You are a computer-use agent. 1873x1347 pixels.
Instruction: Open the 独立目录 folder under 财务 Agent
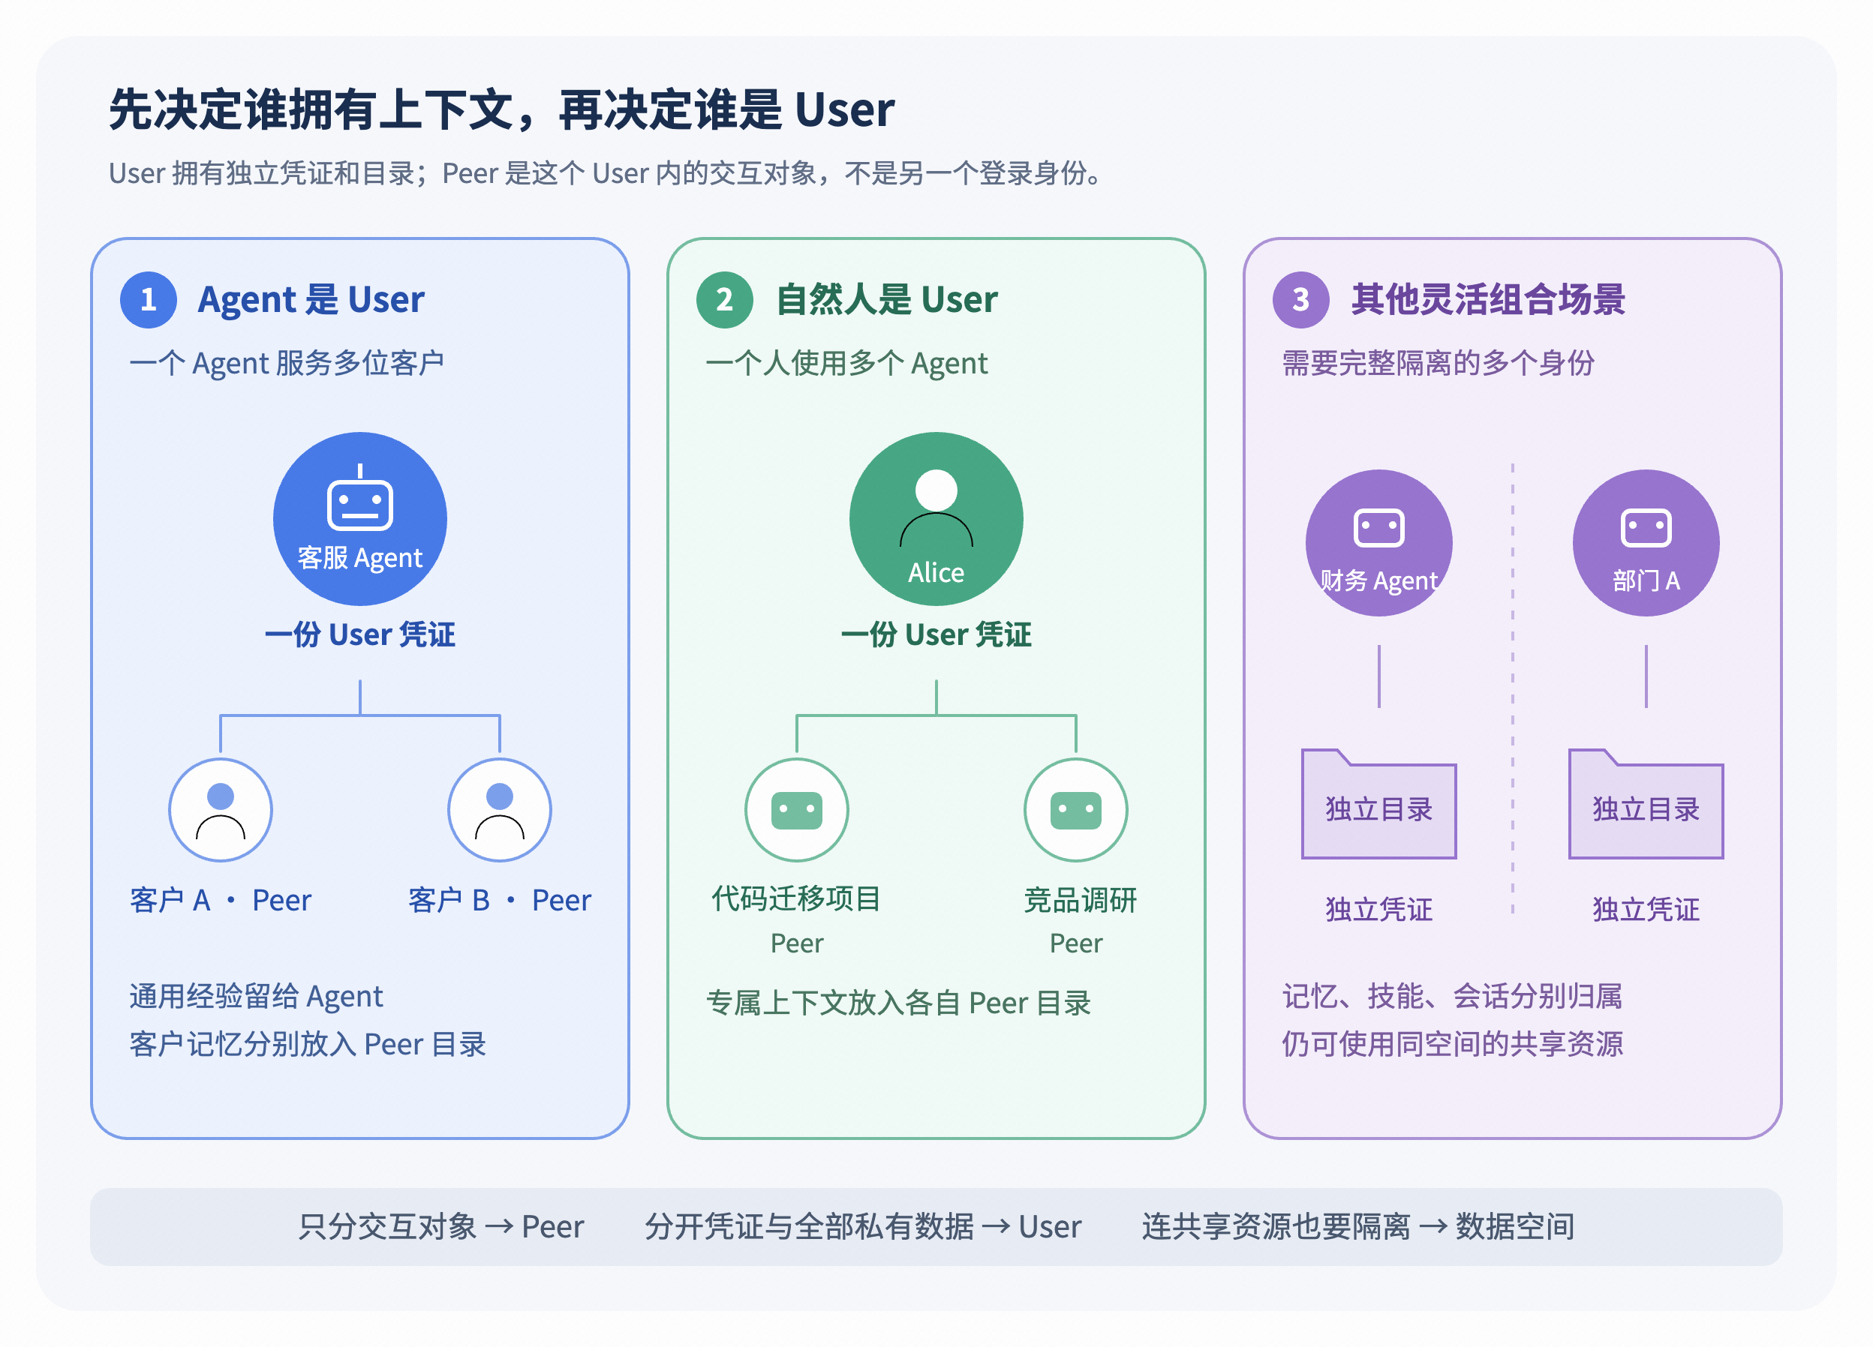1378,804
